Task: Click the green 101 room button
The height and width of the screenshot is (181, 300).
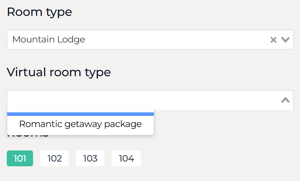Action: click(20, 158)
